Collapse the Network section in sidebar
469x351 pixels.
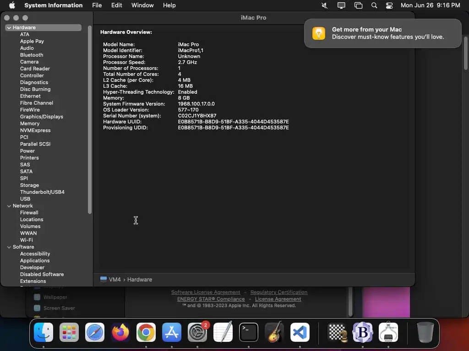pyautogui.click(x=9, y=206)
